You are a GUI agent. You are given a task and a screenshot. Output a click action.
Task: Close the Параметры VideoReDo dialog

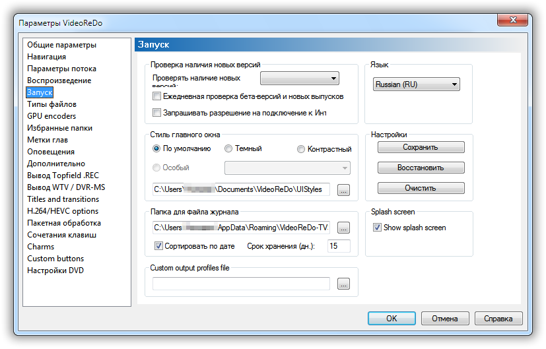coord(512,20)
